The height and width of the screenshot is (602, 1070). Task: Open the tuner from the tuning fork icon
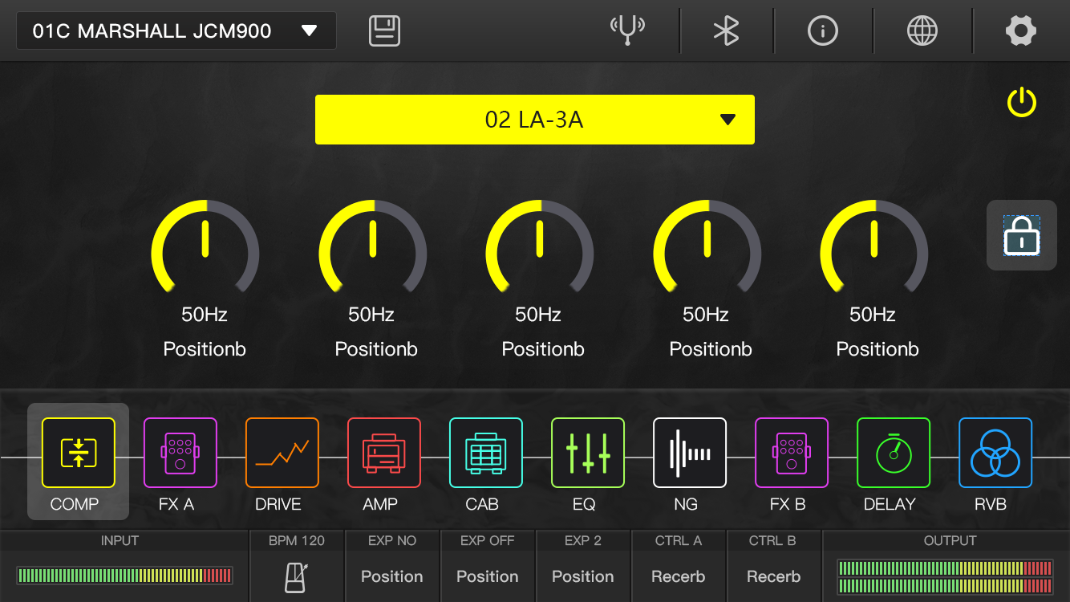(x=627, y=31)
